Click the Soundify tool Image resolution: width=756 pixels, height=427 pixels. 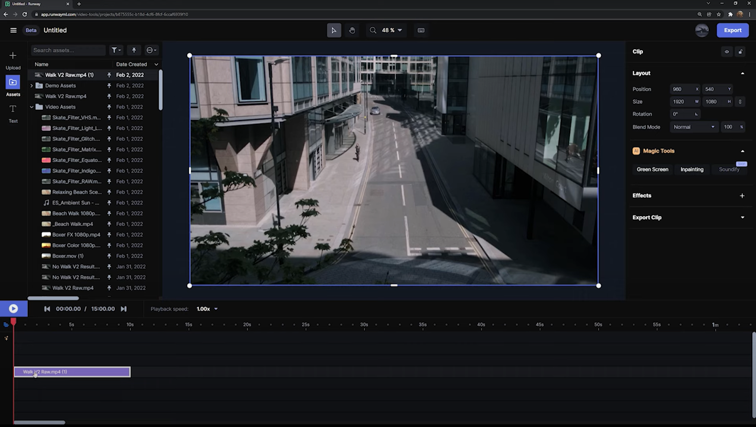729,169
